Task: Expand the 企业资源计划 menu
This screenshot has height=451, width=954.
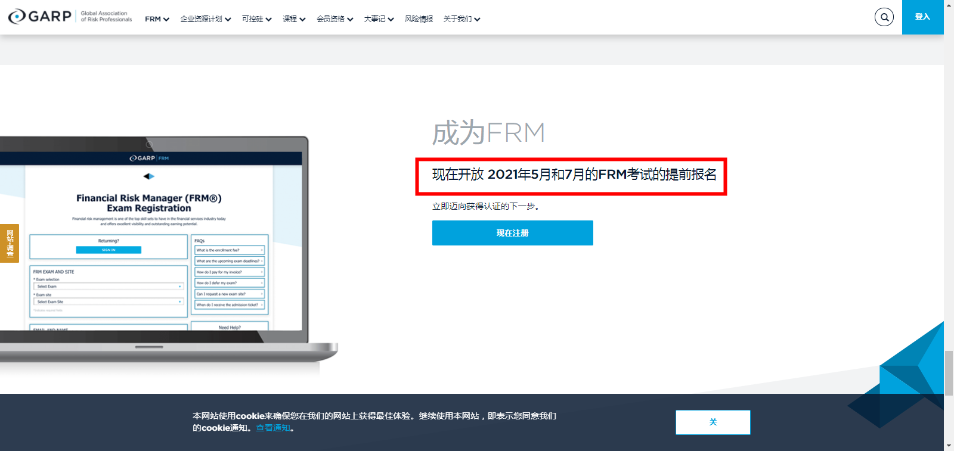Action: pos(206,19)
